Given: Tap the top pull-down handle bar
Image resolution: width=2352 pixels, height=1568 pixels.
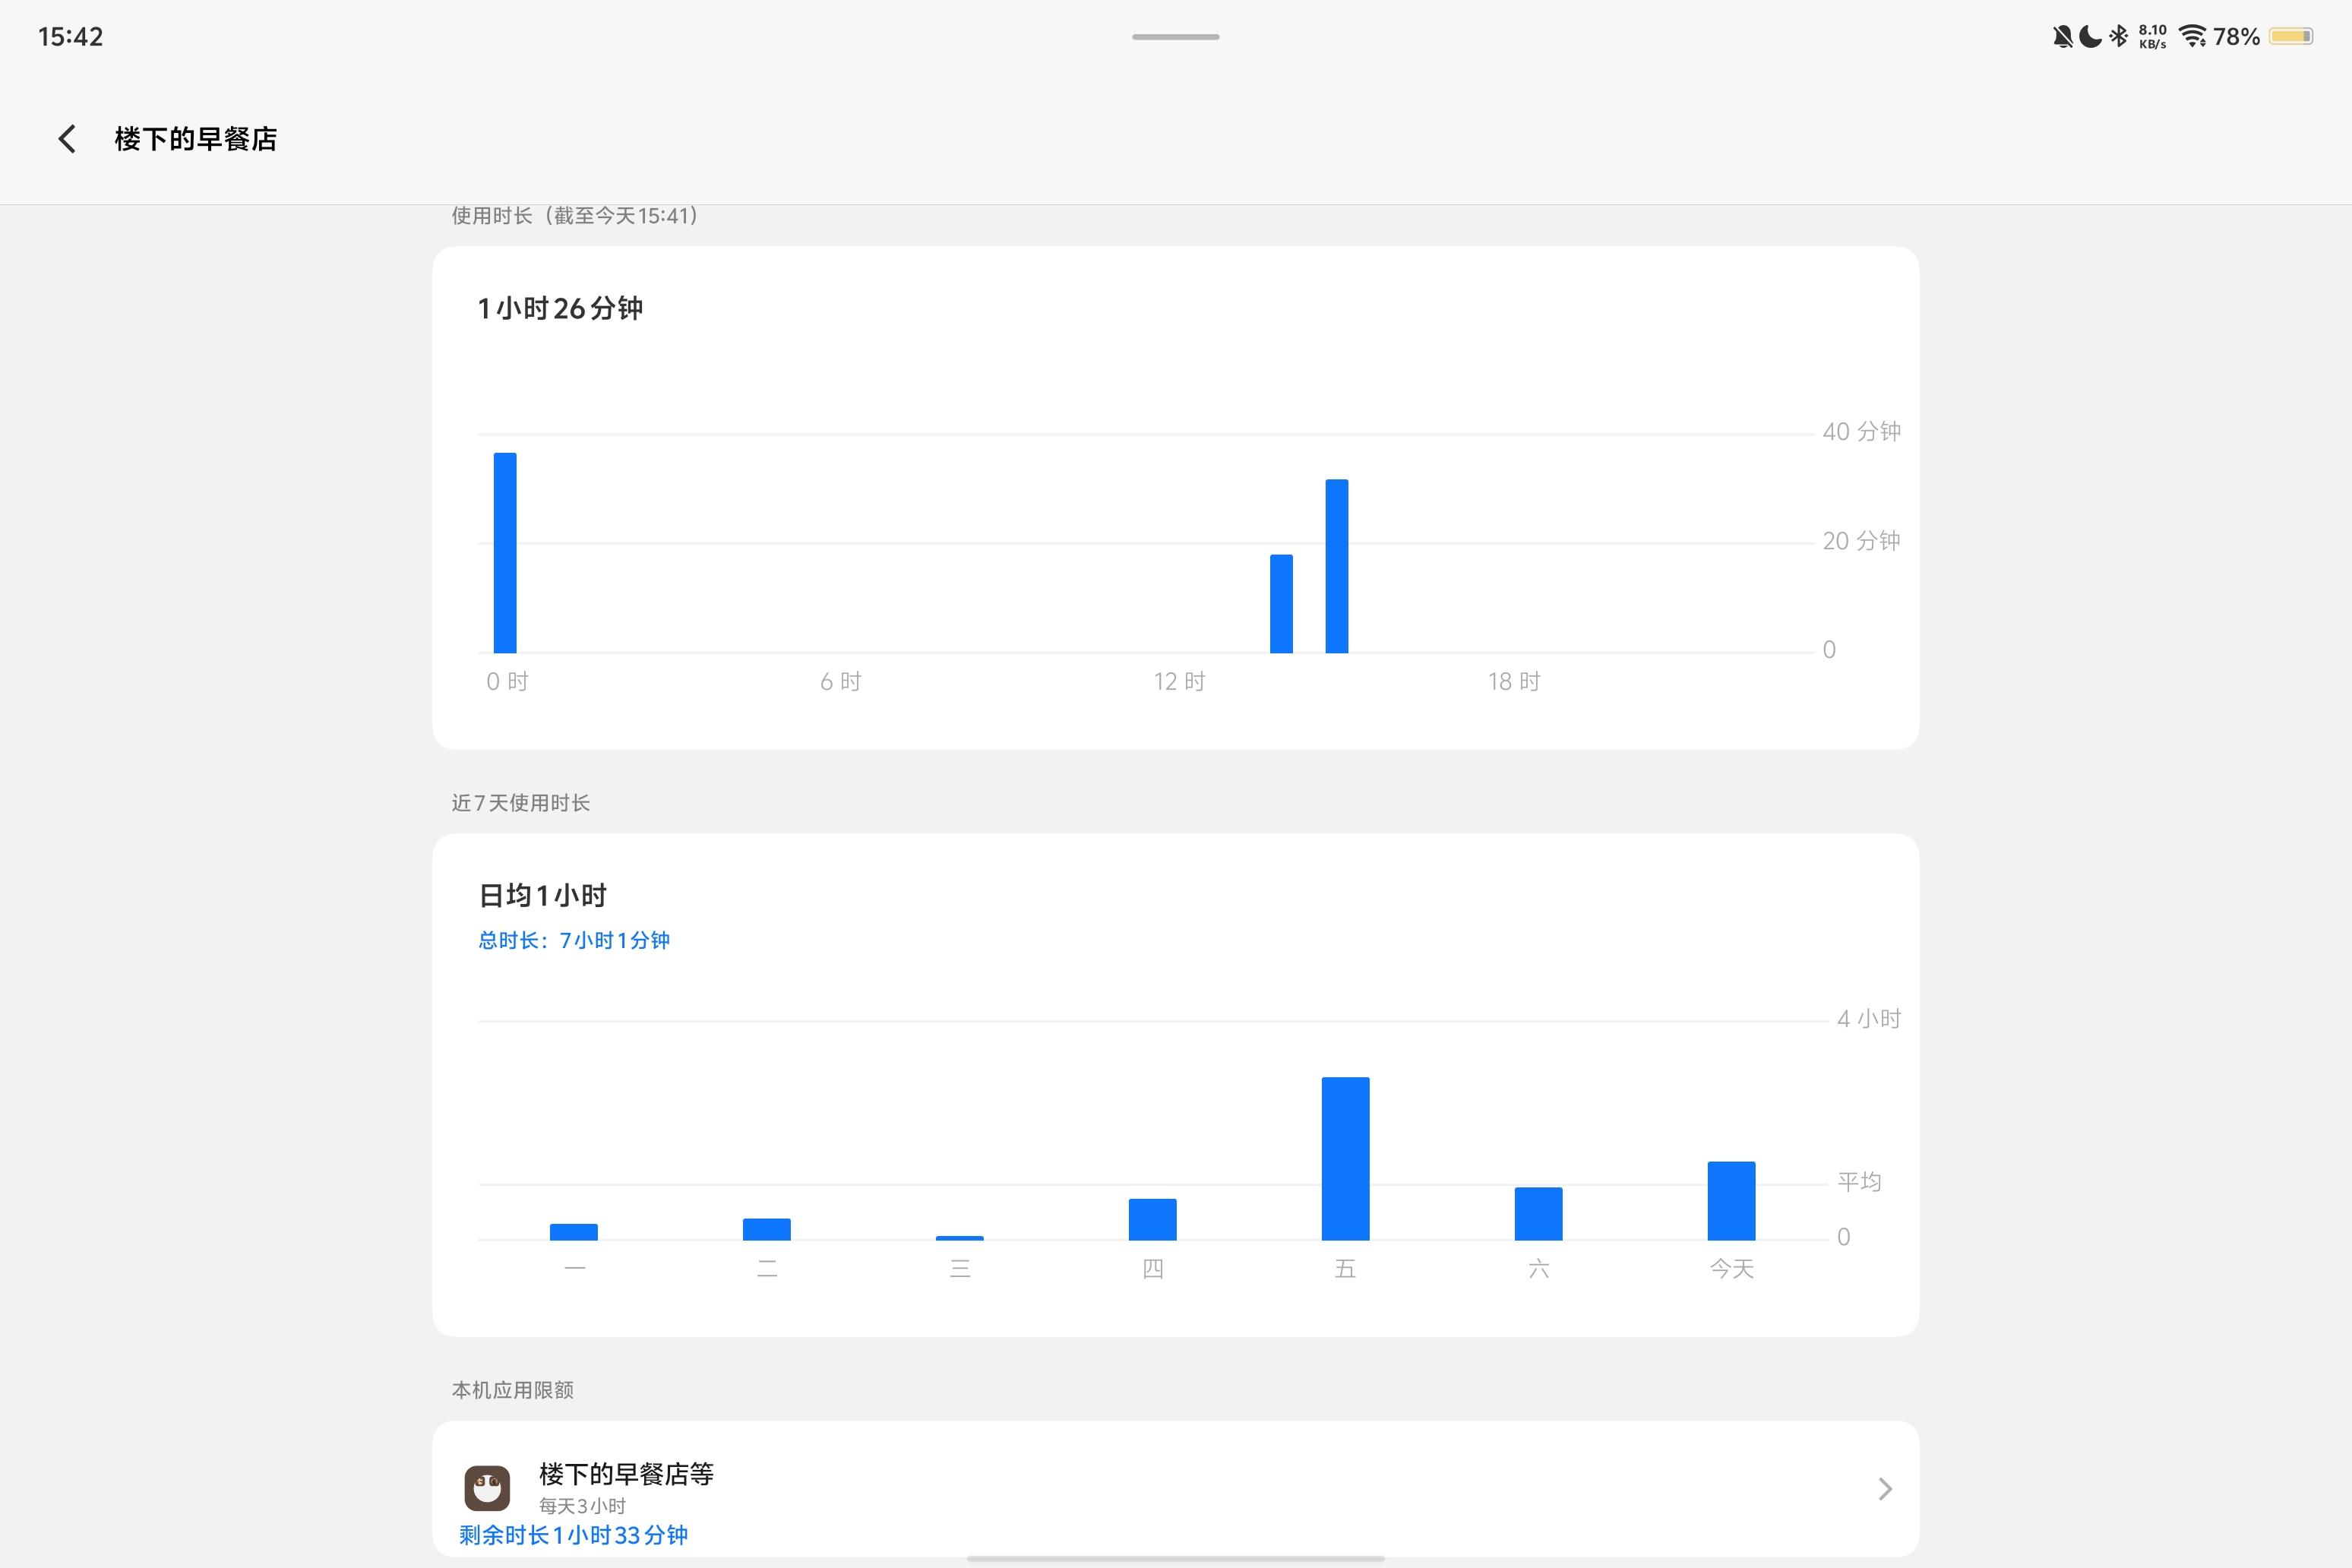Looking at the screenshot, I should pyautogui.click(x=1175, y=37).
